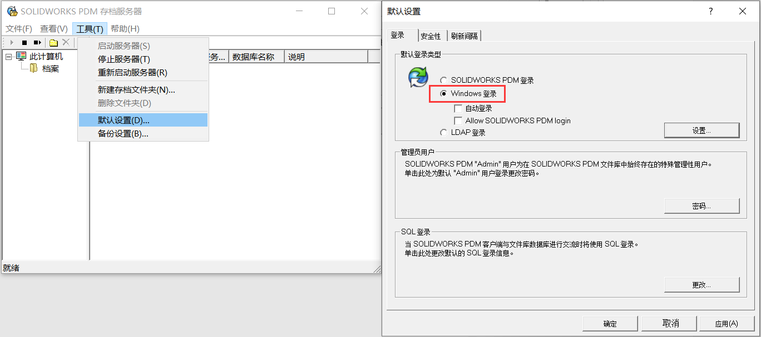Select the LDAP 登录 radio button
Screen dimensions: 761x337
[x=443, y=132]
